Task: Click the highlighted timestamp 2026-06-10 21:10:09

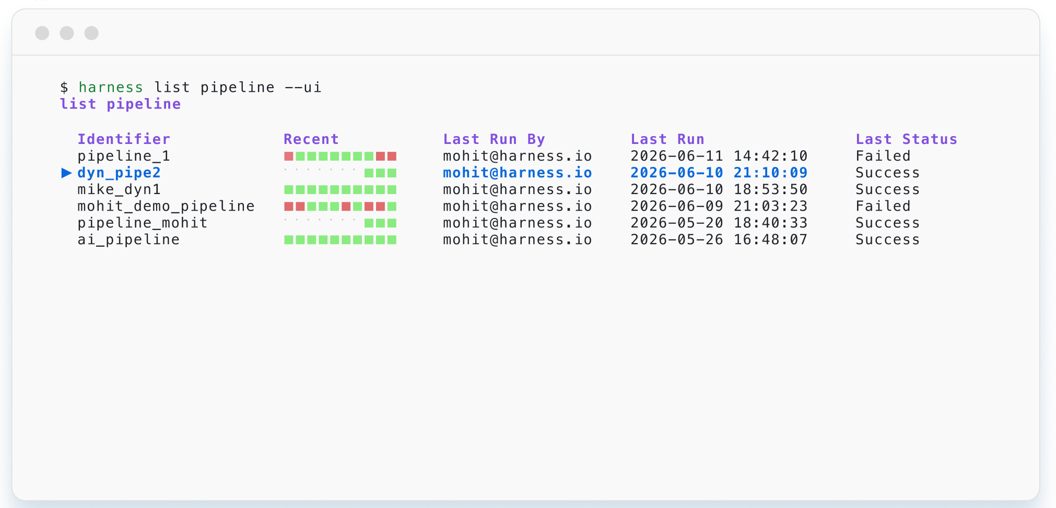Action: tap(719, 173)
